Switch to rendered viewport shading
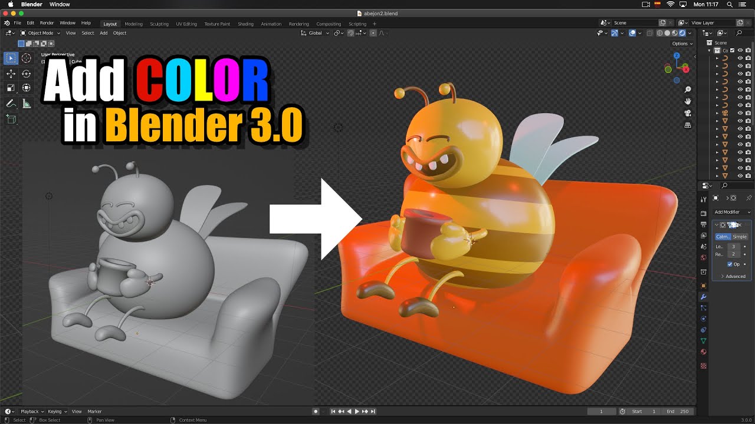This screenshot has height=424, width=755. coord(682,33)
